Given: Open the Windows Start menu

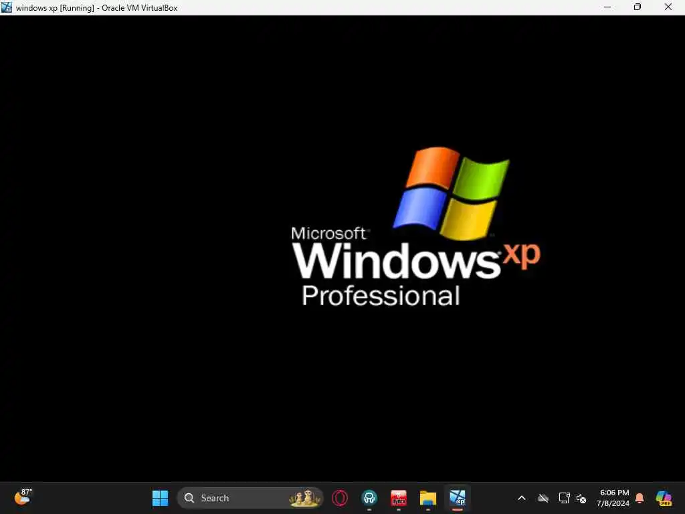Looking at the screenshot, I should coord(160,498).
